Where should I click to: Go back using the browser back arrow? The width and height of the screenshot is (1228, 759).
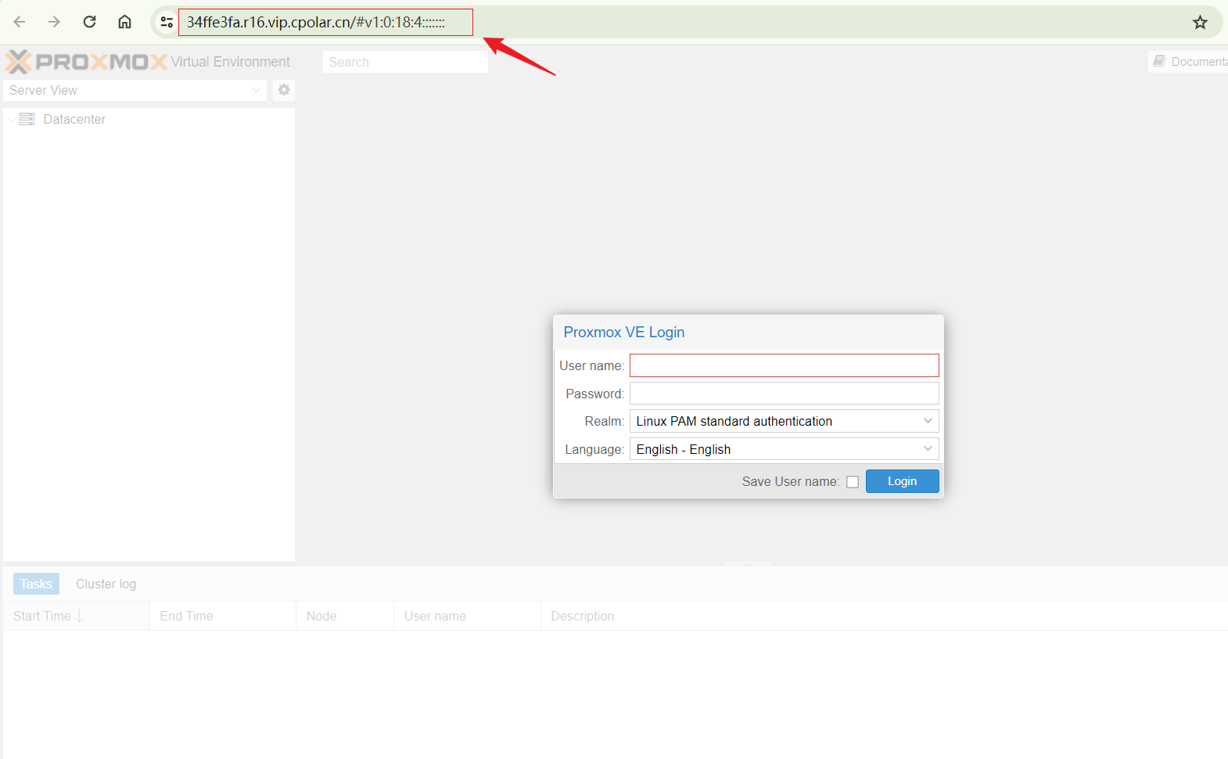[20, 22]
